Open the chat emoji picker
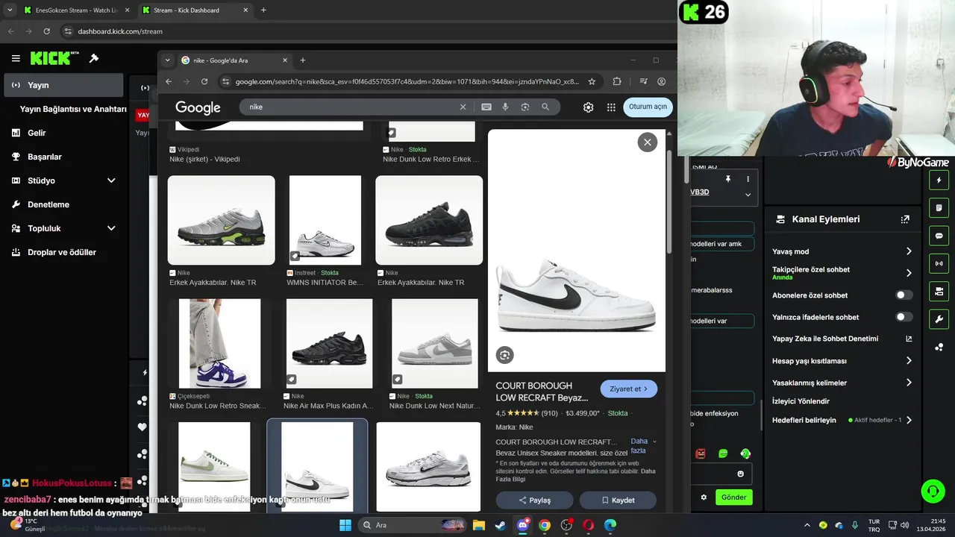This screenshot has width=955, height=537. pyautogui.click(x=740, y=474)
